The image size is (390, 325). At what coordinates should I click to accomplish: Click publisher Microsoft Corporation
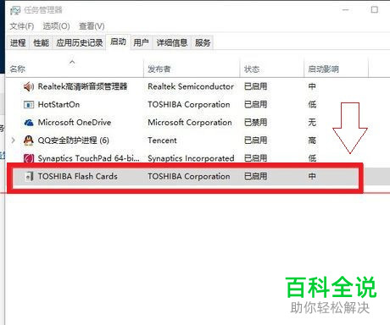point(190,123)
